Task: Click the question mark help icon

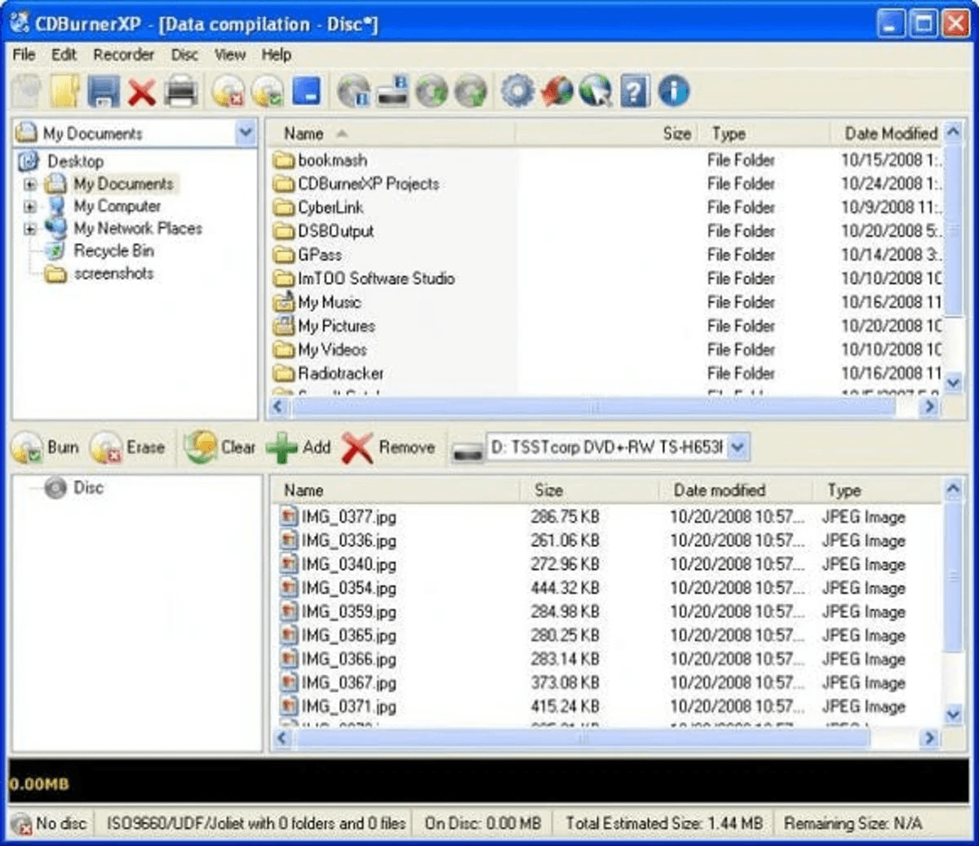Action: pos(635,91)
